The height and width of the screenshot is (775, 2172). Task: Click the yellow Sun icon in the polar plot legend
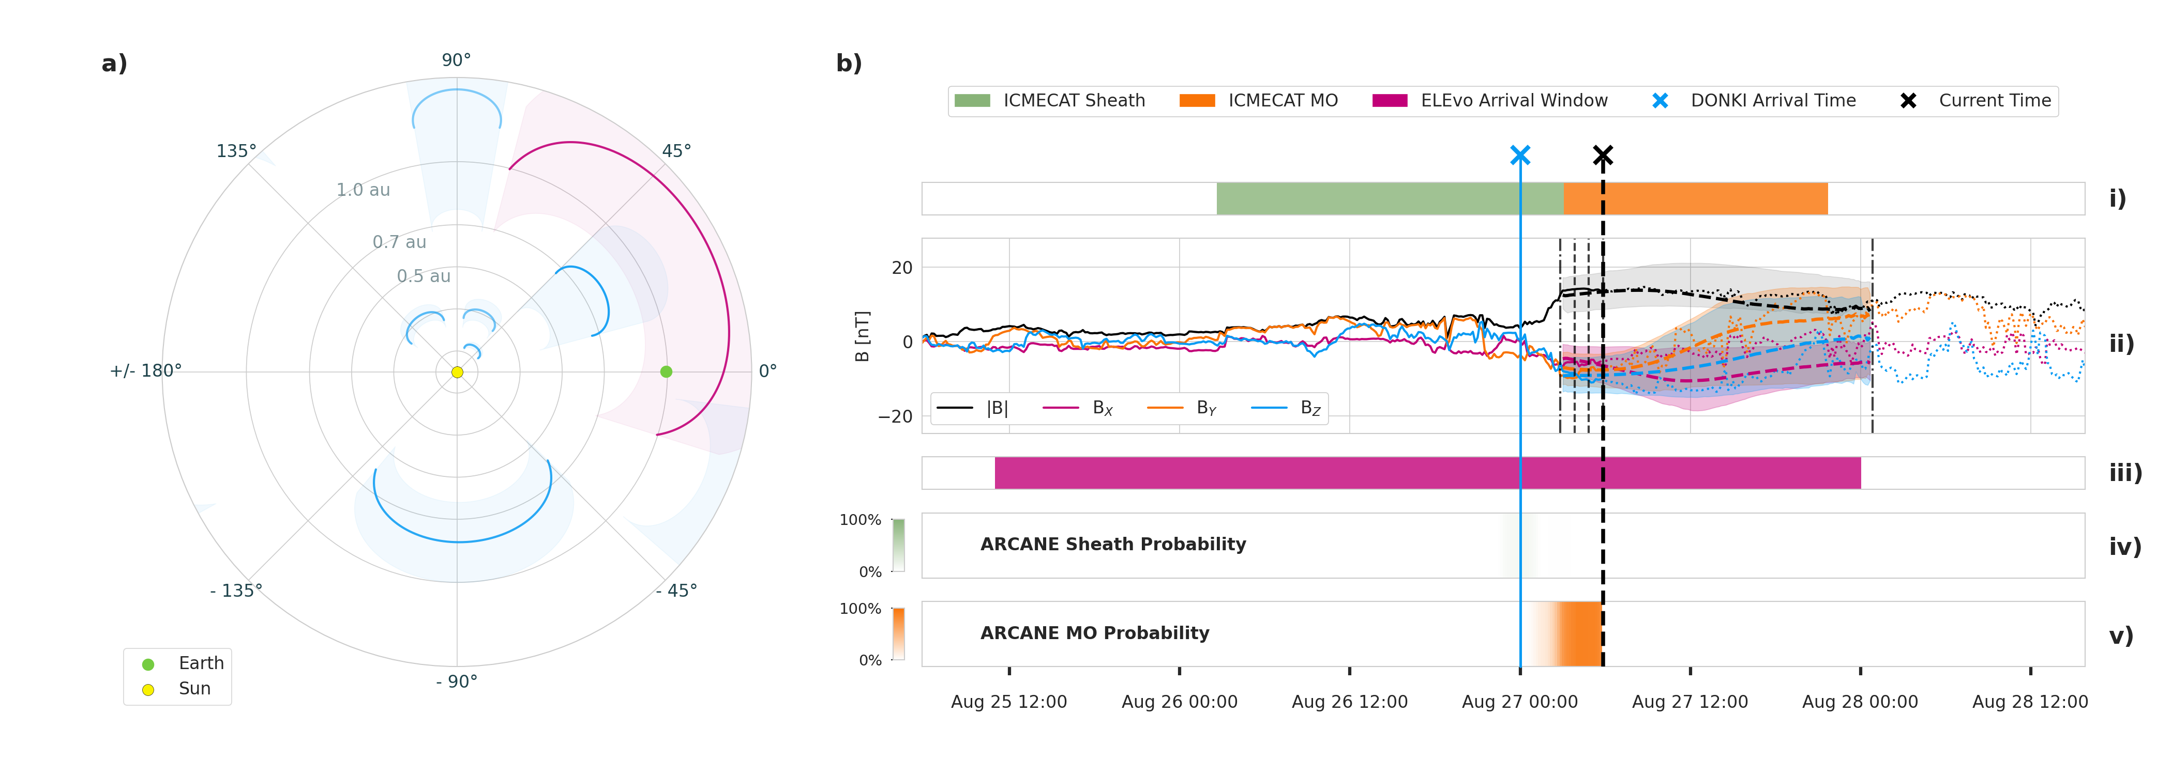pyautogui.click(x=148, y=690)
